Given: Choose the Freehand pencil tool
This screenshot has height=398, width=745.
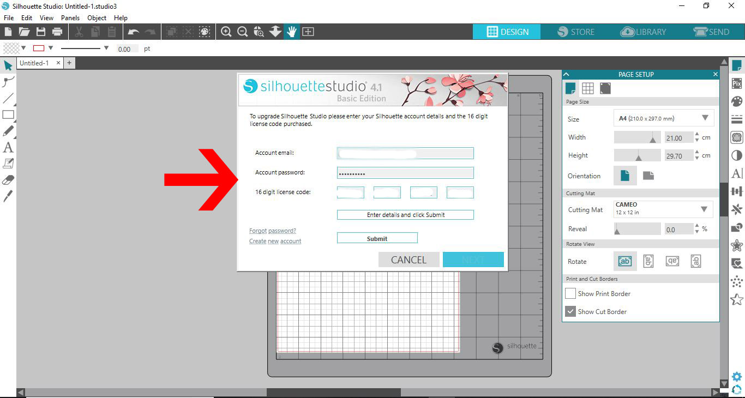Looking at the screenshot, I should pos(8,131).
